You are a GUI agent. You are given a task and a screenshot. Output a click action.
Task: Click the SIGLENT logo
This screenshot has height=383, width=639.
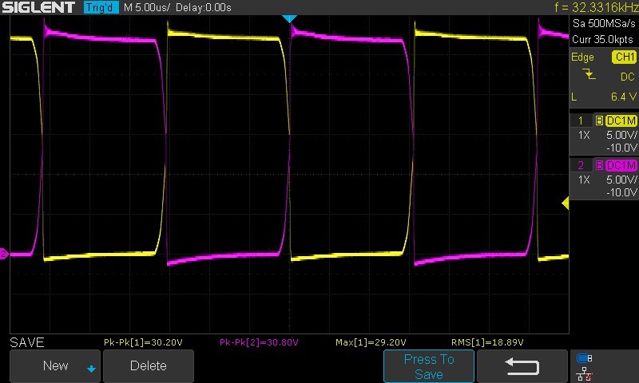(38, 7)
